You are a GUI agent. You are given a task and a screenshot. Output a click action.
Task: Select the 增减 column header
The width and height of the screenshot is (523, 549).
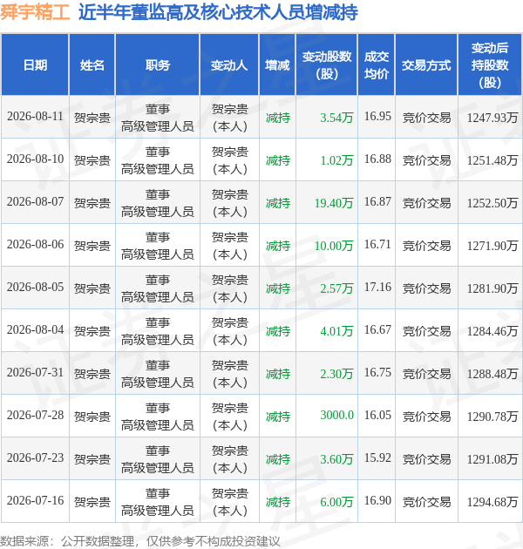coord(277,65)
